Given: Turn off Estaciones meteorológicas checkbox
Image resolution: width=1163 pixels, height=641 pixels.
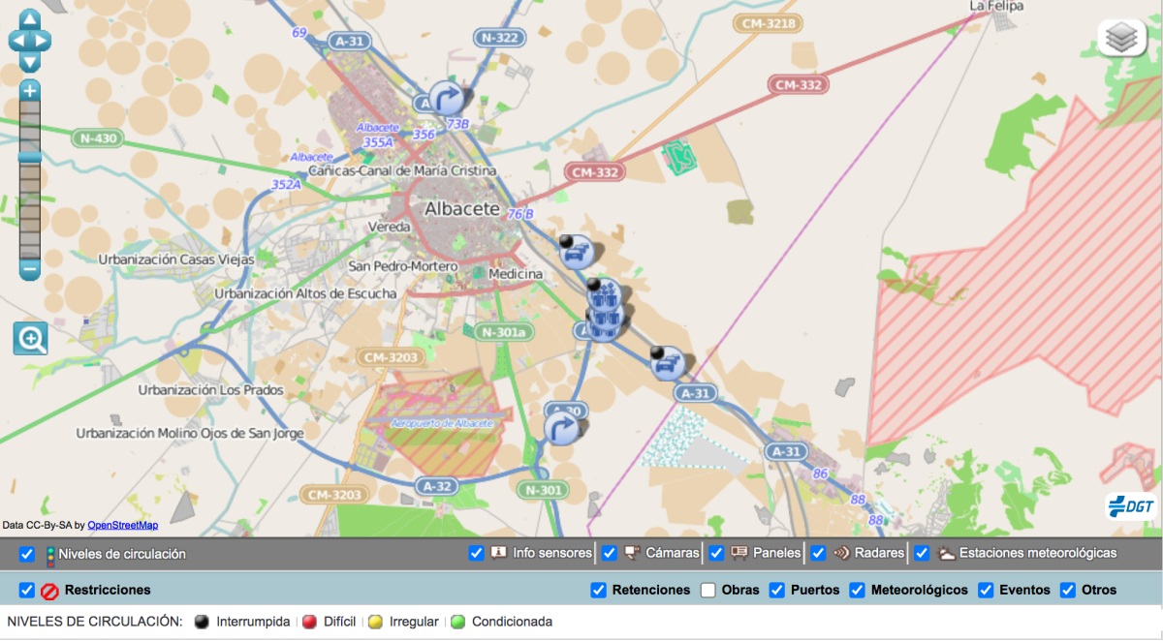Looking at the screenshot, I should (x=922, y=553).
